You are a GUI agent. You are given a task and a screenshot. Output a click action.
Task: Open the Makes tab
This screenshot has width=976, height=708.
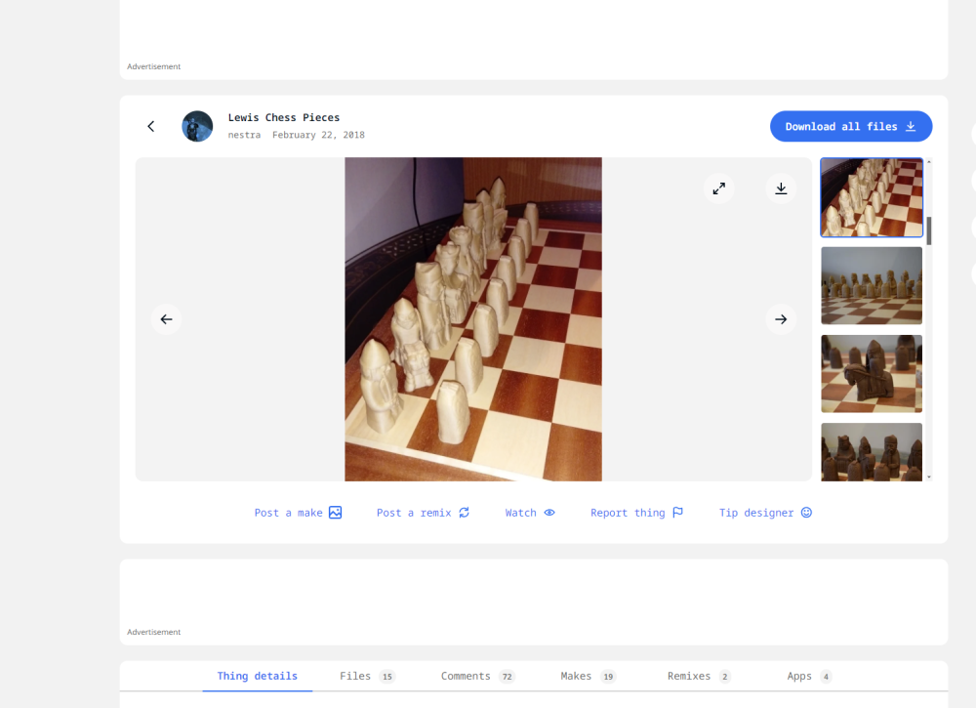click(589, 676)
